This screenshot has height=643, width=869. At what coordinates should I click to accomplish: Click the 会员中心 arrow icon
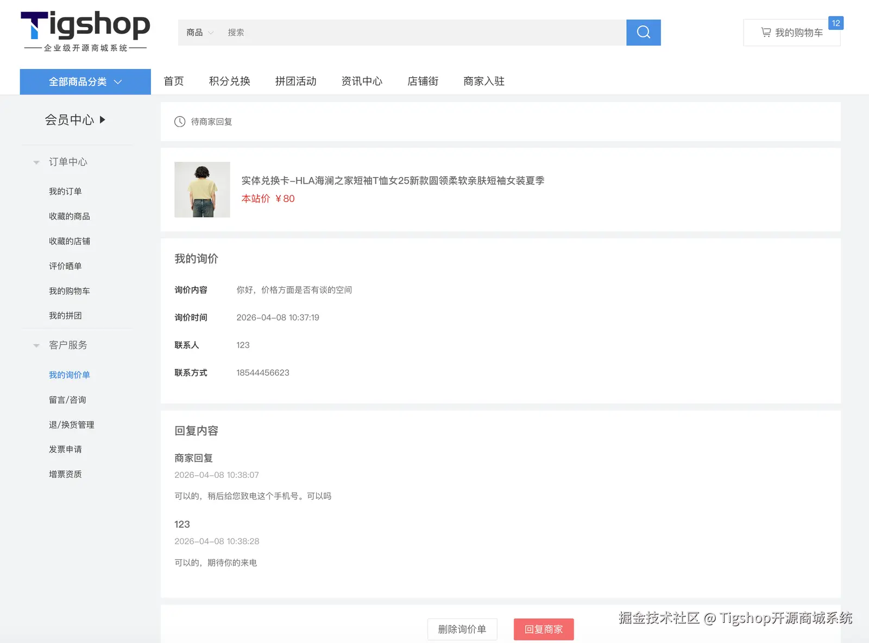pyautogui.click(x=102, y=119)
